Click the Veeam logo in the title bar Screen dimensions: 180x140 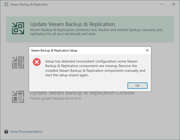tap(6, 4)
